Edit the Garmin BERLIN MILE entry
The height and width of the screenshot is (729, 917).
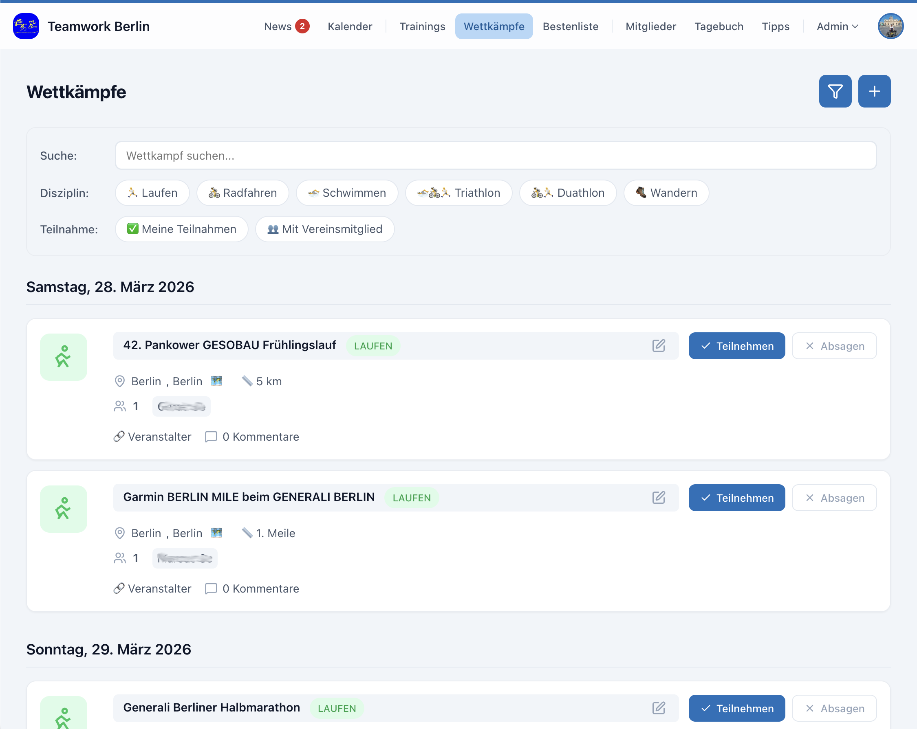pos(658,497)
